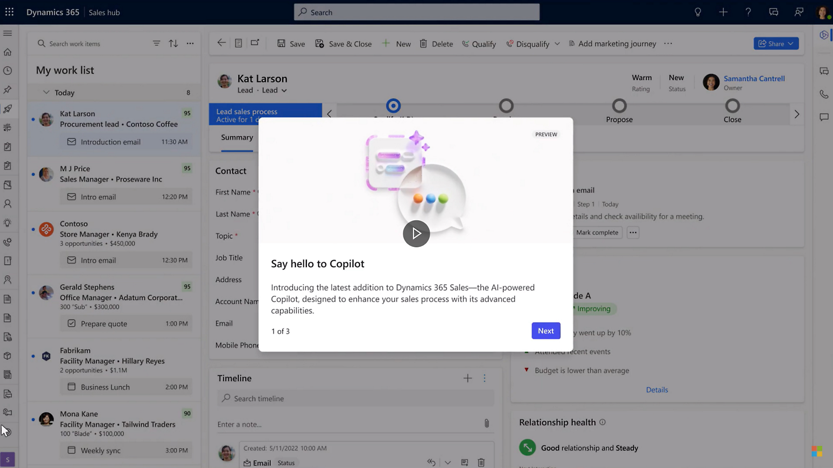This screenshot has height=468, width=833.
Task: Search in the global search box
Action: (416, 12)
